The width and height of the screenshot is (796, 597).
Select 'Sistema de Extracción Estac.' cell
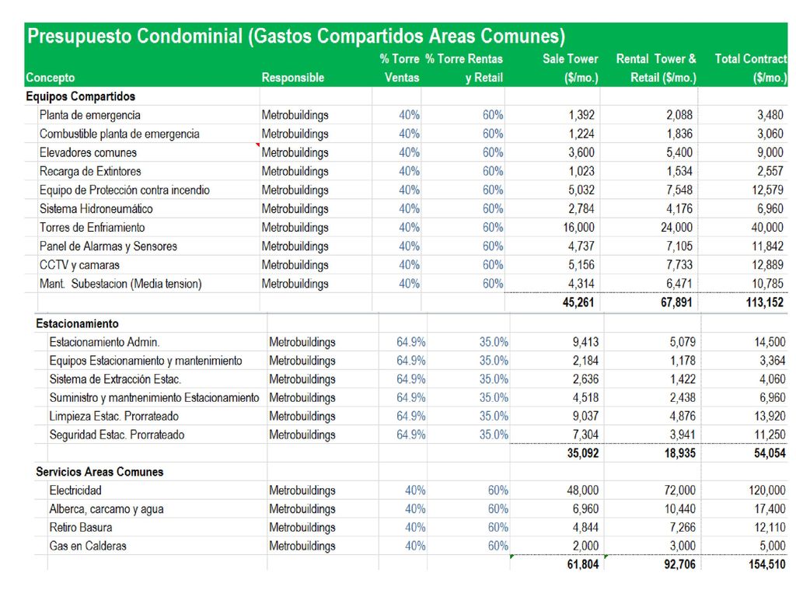click(x=115, y=379)
